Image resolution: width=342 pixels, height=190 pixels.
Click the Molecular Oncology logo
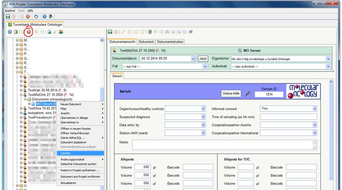point(303,92)
